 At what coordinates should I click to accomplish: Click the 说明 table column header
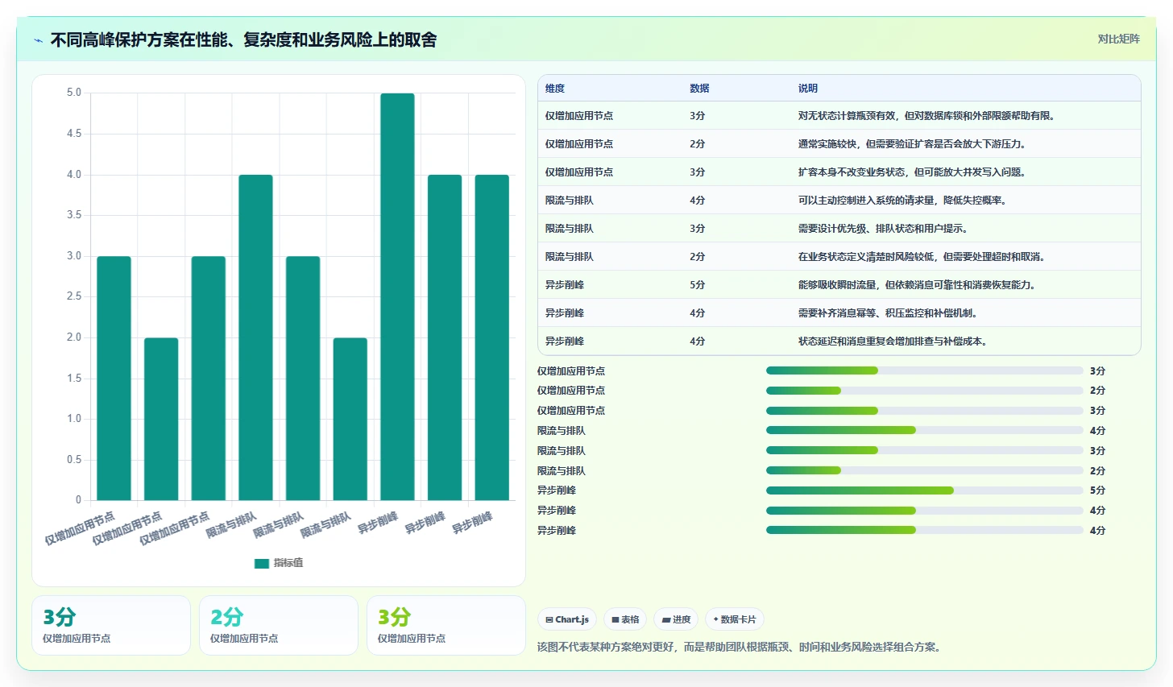pyautogui.click(x=808, y=89)
